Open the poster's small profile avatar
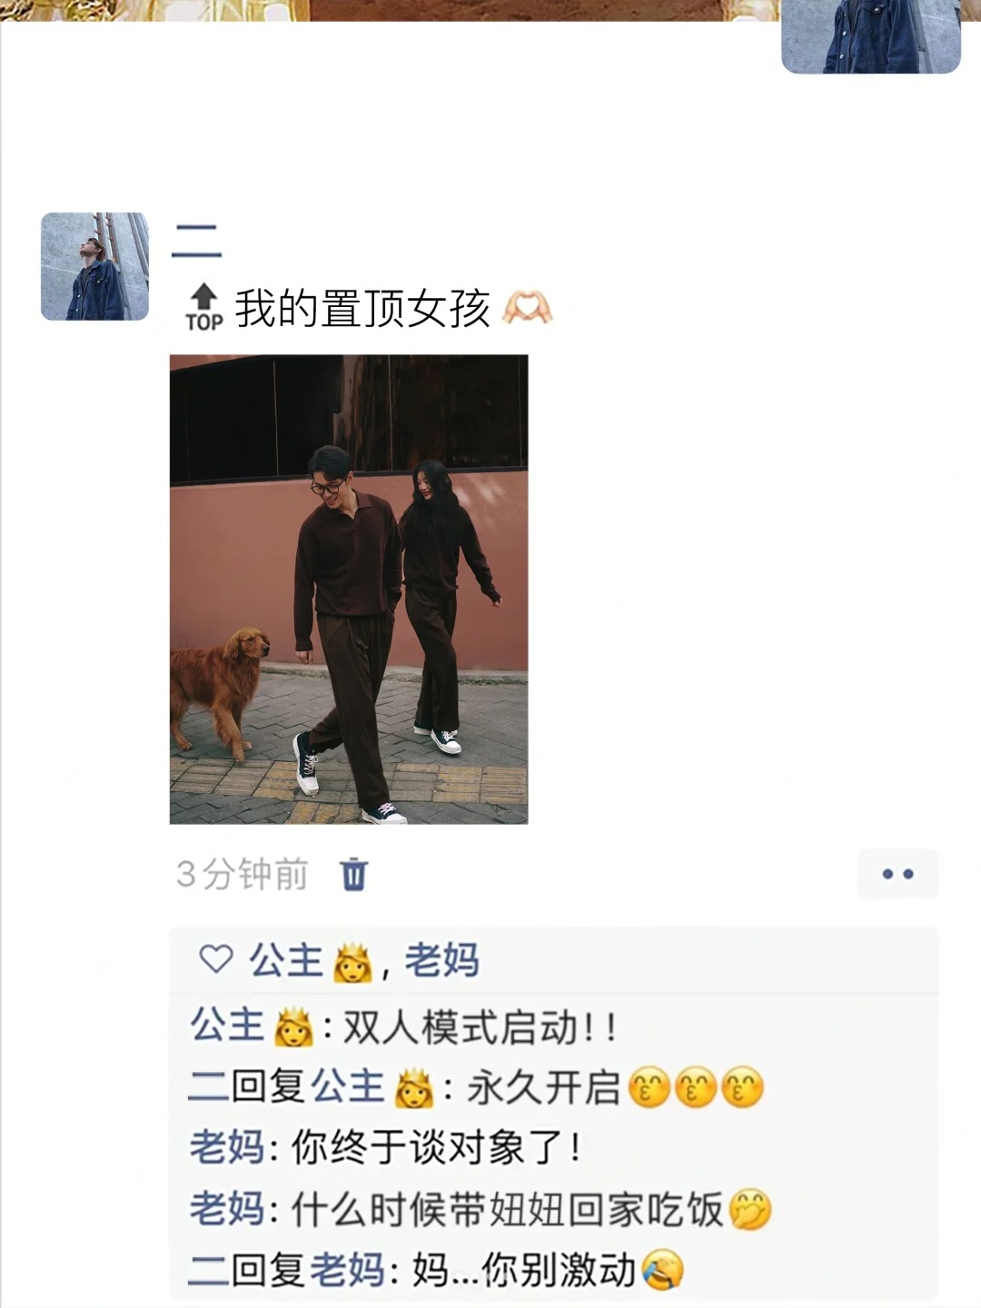 94,266
